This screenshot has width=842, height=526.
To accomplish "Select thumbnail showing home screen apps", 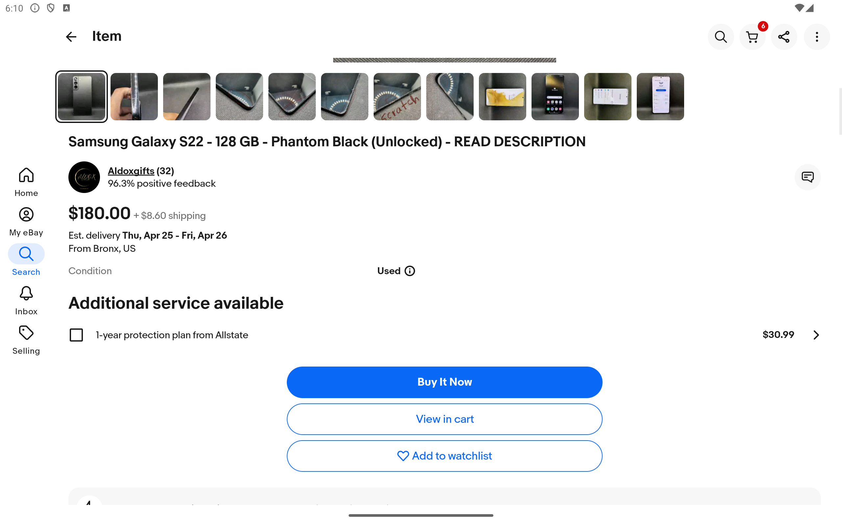I will click(x=555, y=97).
